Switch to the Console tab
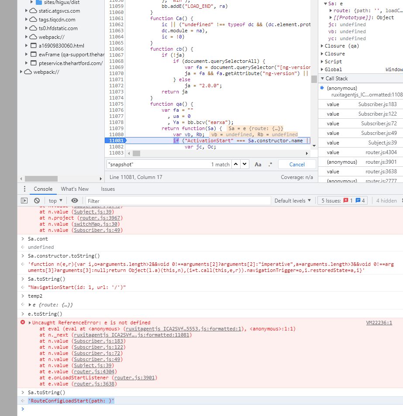 tap(43, 189)
